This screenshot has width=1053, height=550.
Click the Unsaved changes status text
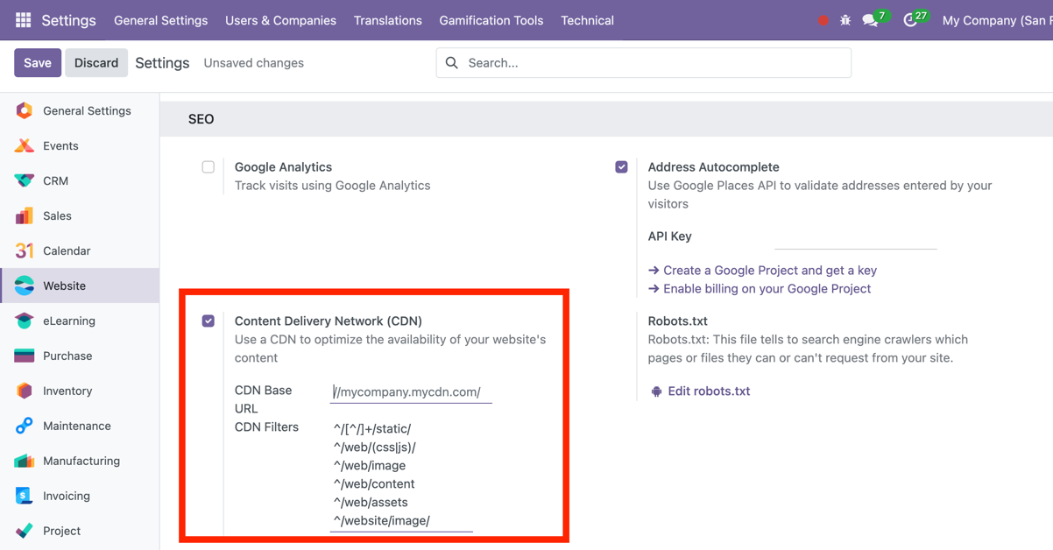coord(254,63)
